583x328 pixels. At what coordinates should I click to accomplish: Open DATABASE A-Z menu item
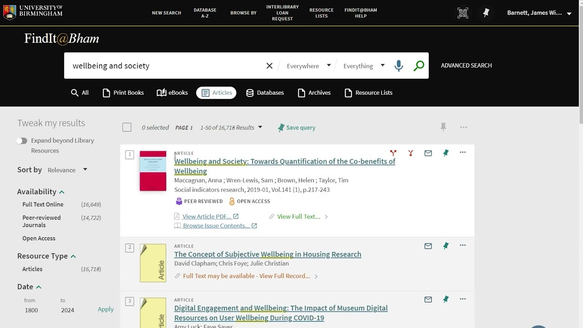pos(205,13)
